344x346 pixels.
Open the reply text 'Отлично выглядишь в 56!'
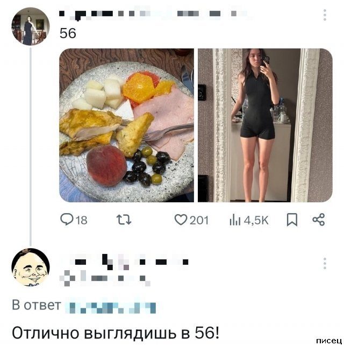[116, 333]
